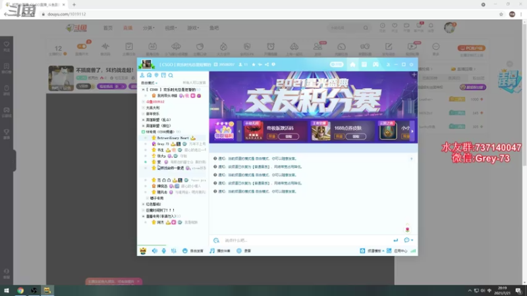
Task: Click the star favorite icon in YY title bar
Action: [x=254, y=64]
